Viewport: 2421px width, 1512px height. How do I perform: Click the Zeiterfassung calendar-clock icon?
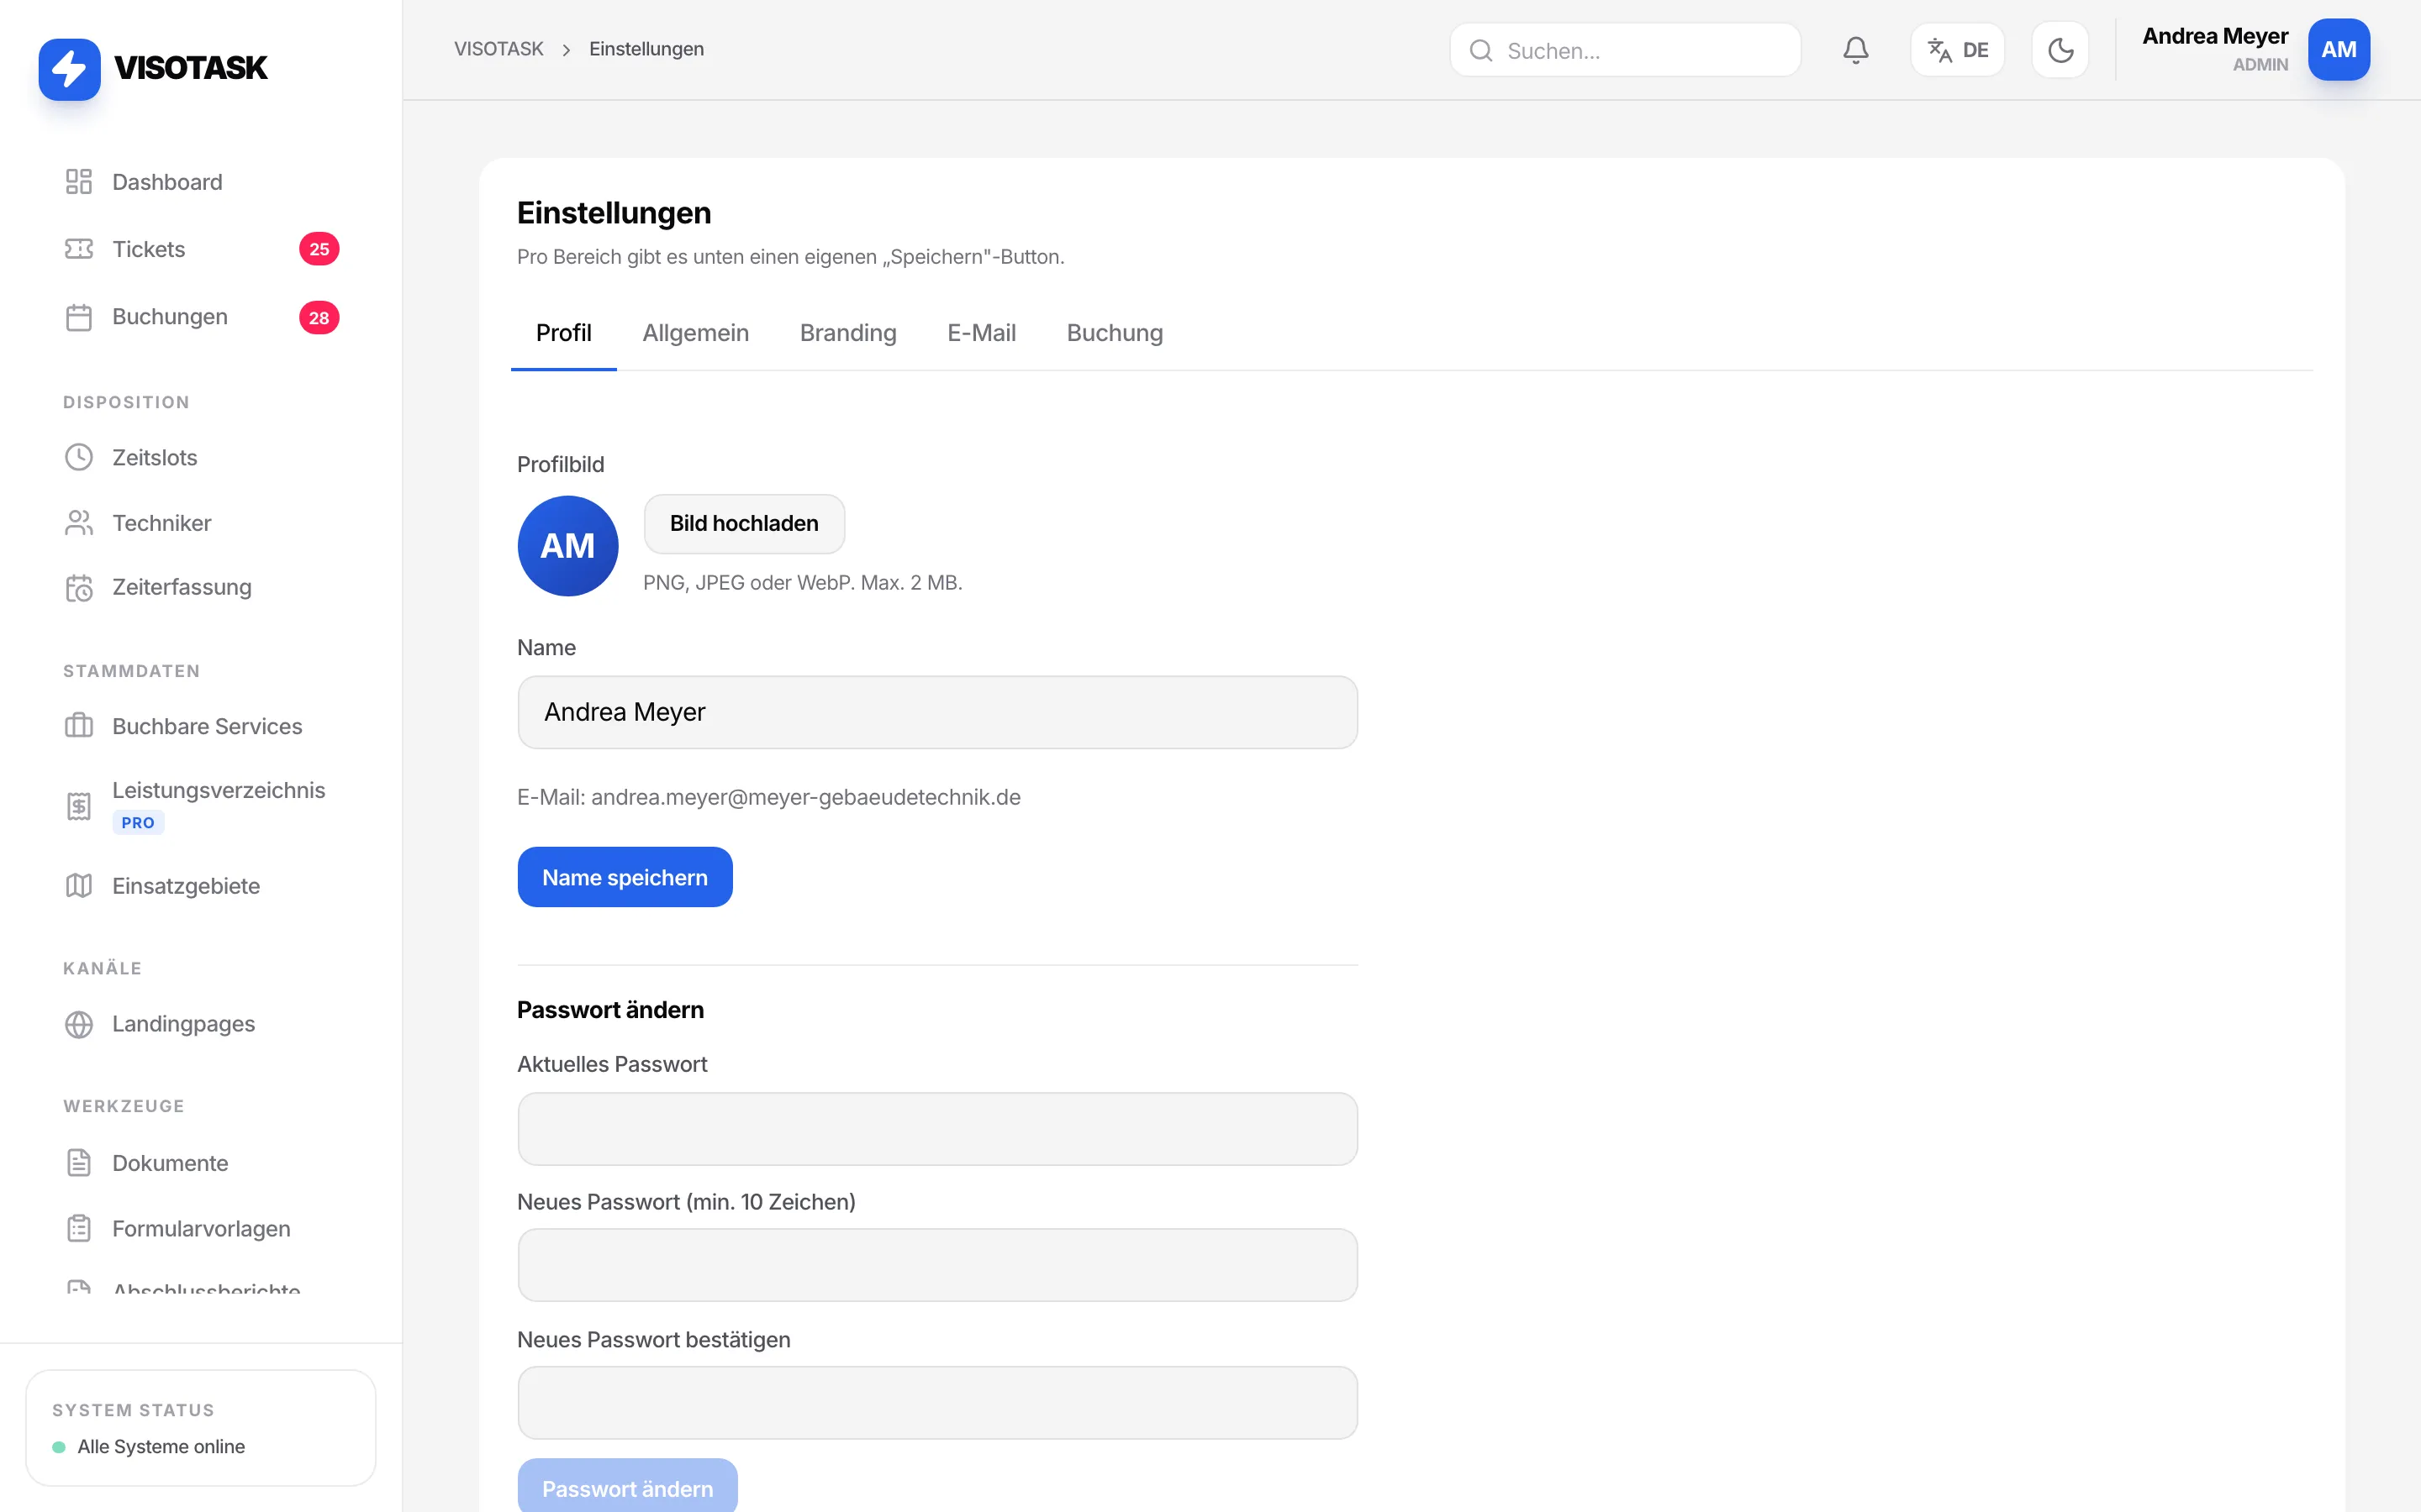coord(79,588)
